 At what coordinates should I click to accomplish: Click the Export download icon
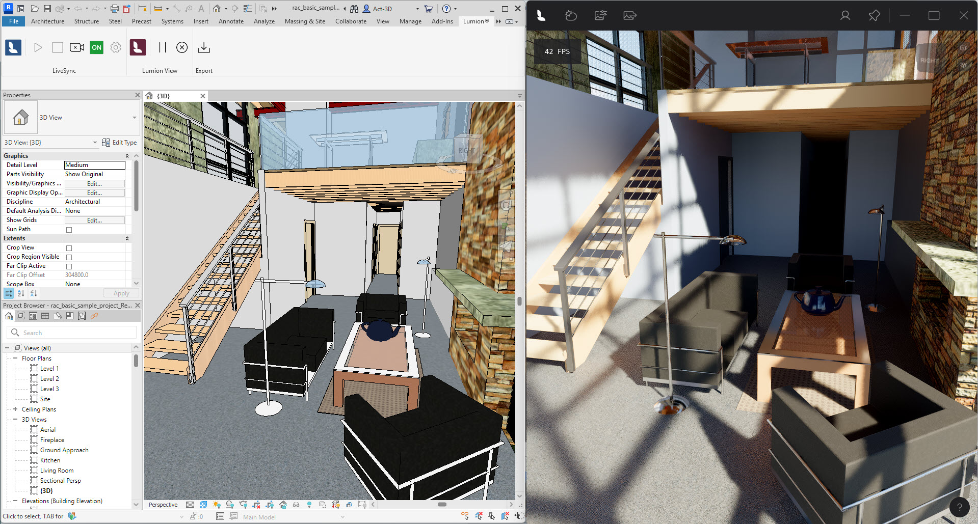click(x=204, y=47)
